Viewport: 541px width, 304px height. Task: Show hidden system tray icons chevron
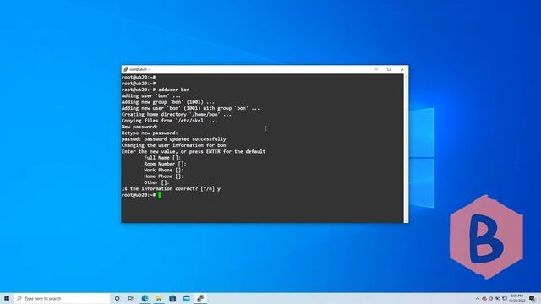(x=478, y=298)
